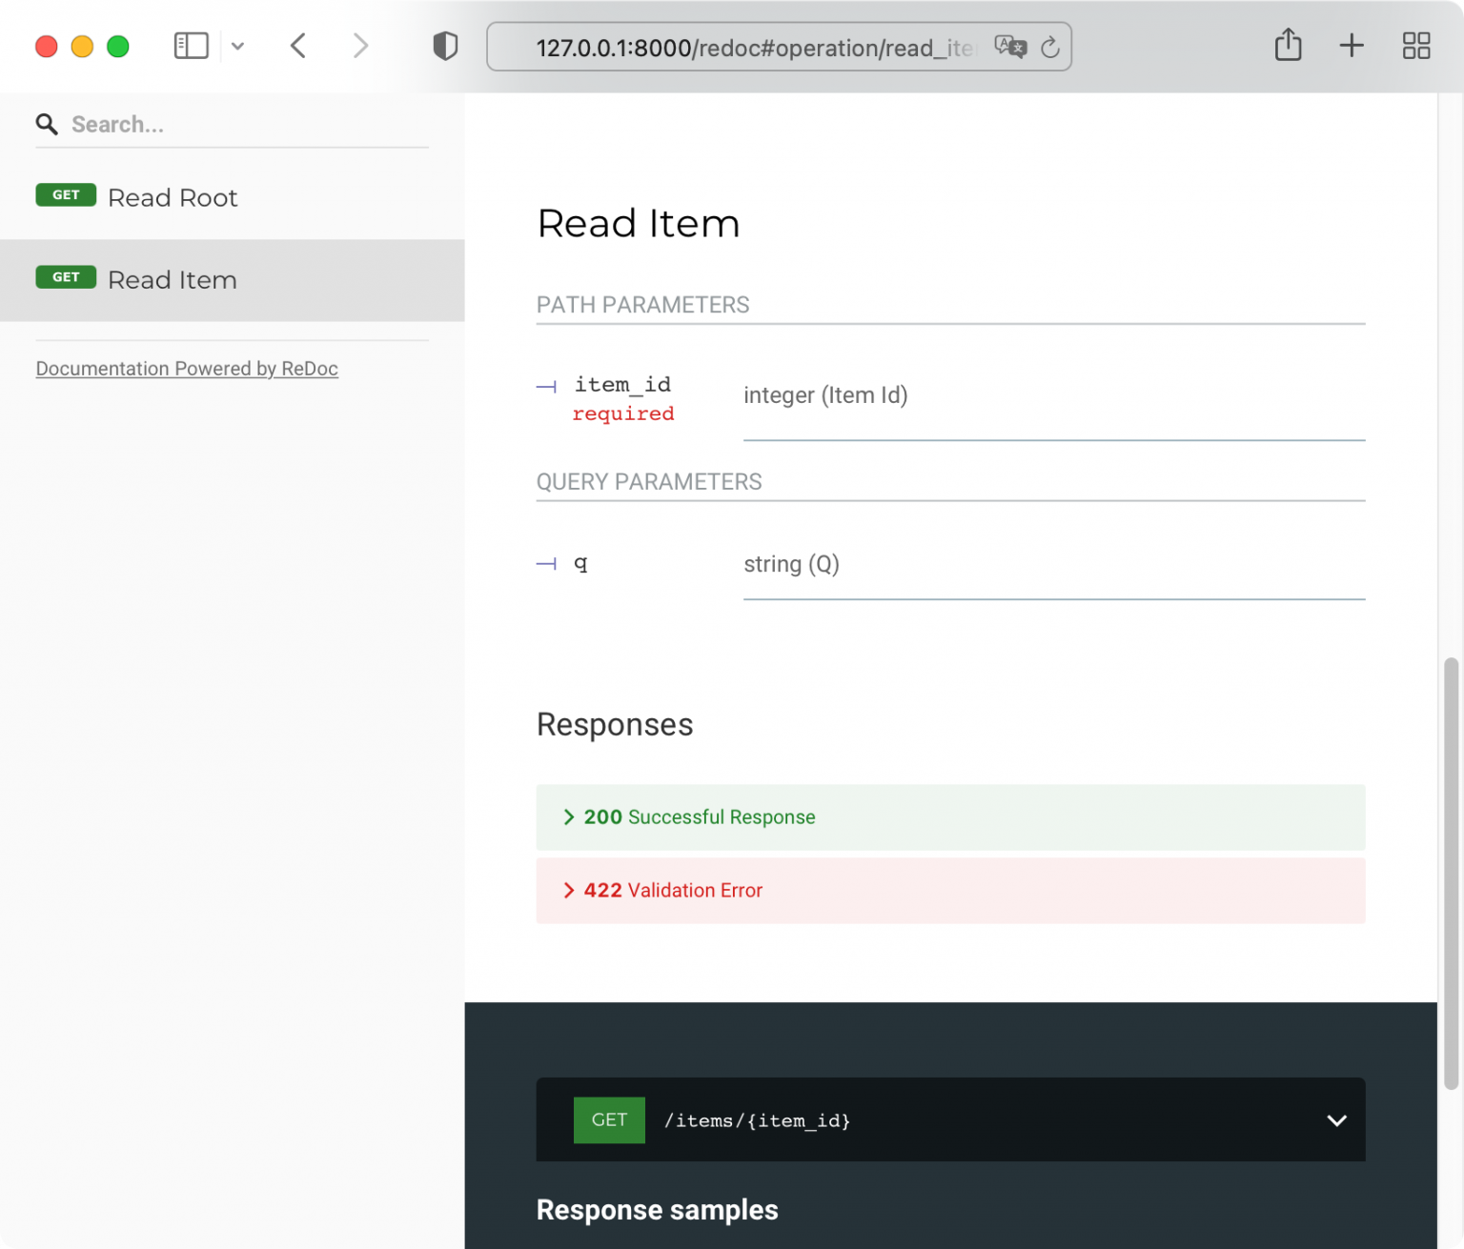Select Read Item in the sidebar
The height and width of the screenshot is (1249, 1464).
pos(172,279)
